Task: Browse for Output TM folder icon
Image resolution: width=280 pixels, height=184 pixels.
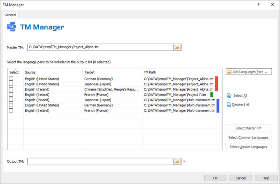Action: click(177, 161)
